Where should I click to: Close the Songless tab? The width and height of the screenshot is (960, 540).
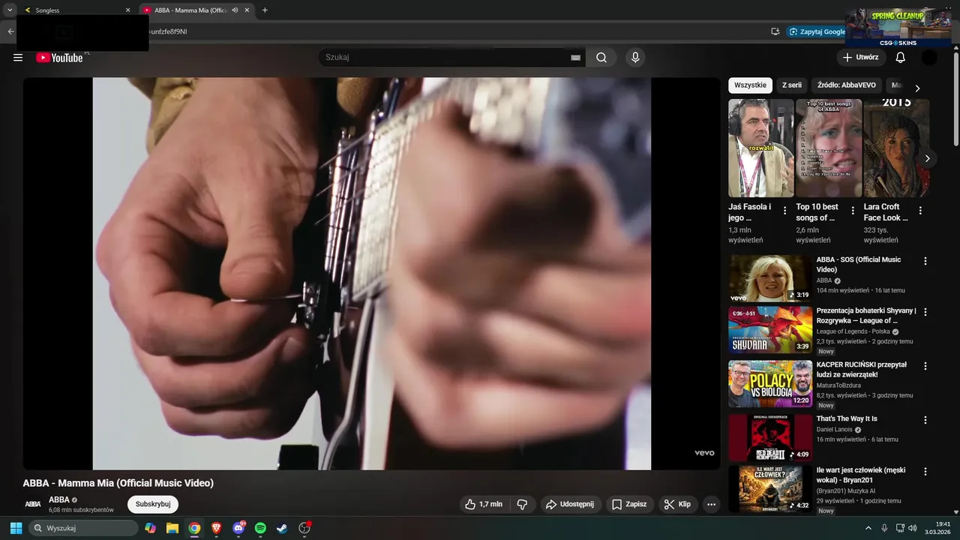click(127, 10)
